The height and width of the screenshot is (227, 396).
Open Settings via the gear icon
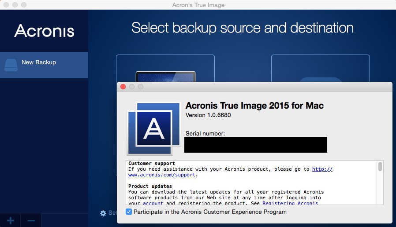103,213
